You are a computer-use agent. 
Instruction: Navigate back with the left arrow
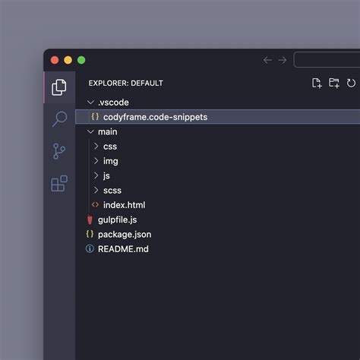coord(267,60)
